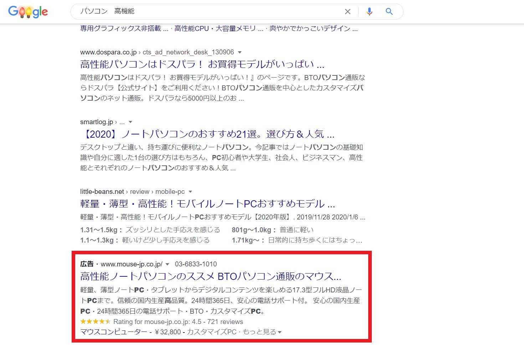Click the 爽やかでかっこいいデザイン link

[313, 28]
